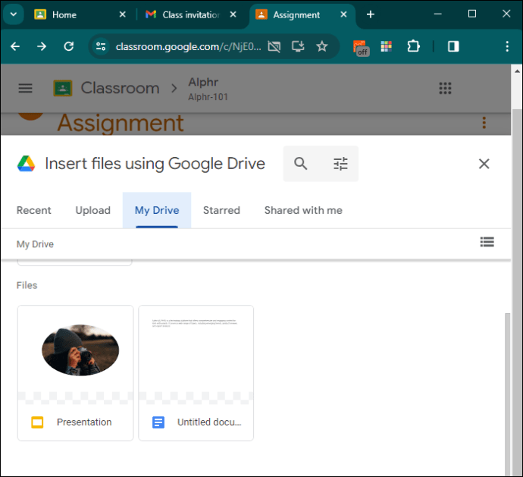Minimize the browser window
This screenshot has height=477, width=523.
tap(437, 14)
